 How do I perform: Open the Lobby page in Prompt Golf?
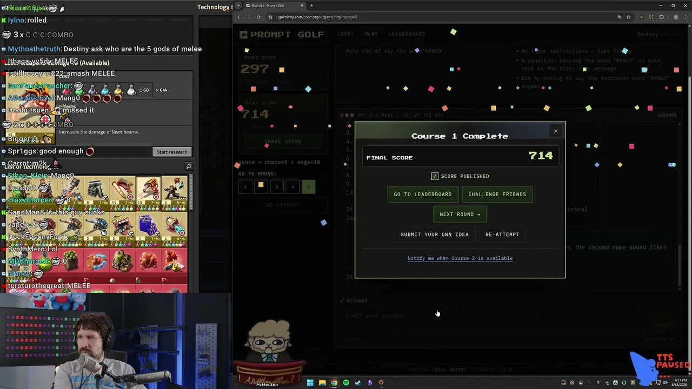click(346, 34)
